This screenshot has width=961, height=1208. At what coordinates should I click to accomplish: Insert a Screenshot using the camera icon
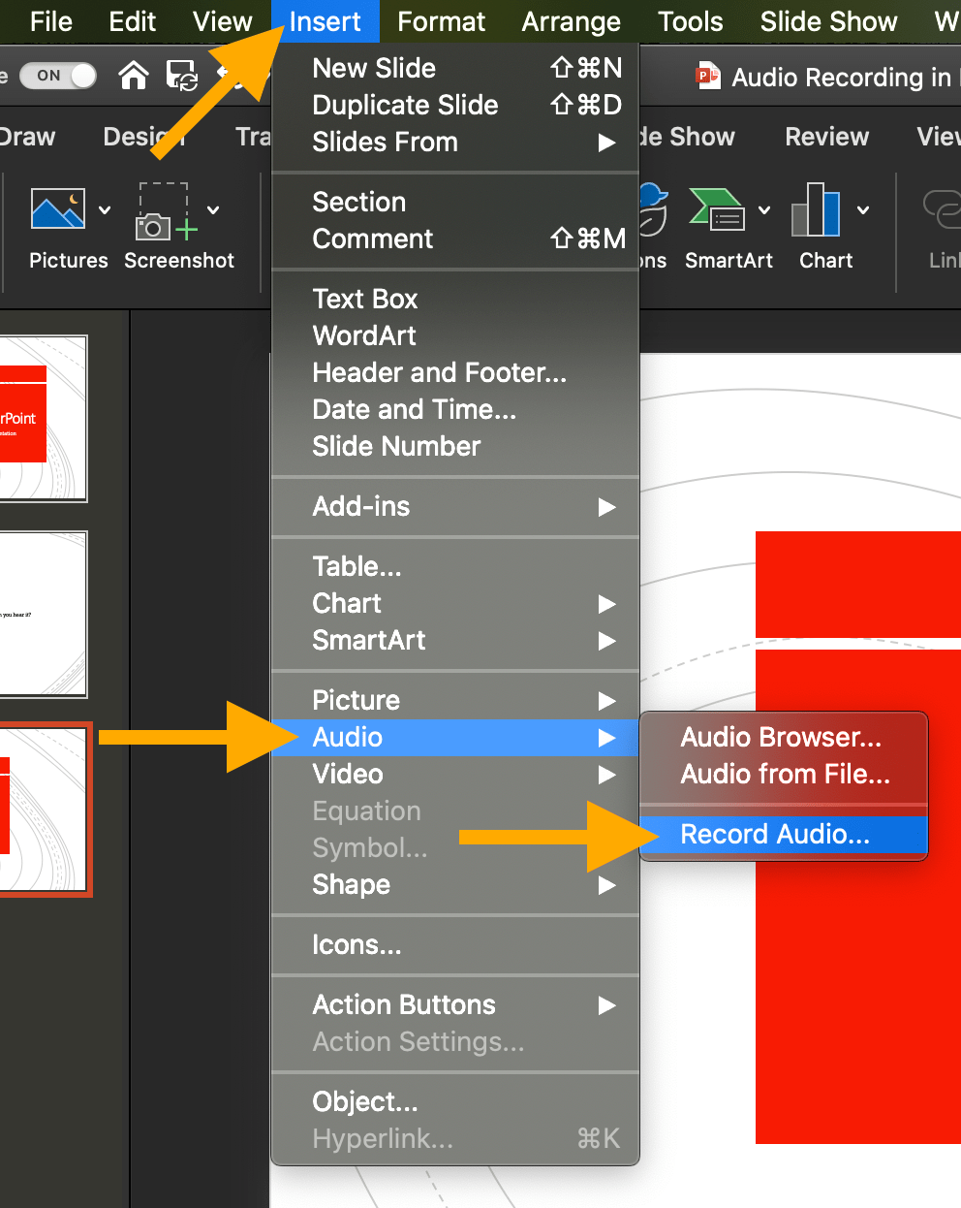157,223
